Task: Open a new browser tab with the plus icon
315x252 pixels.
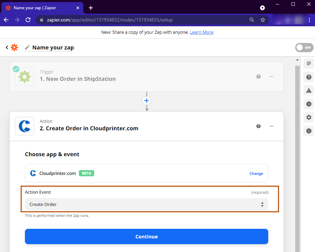Action: (91, 8)
